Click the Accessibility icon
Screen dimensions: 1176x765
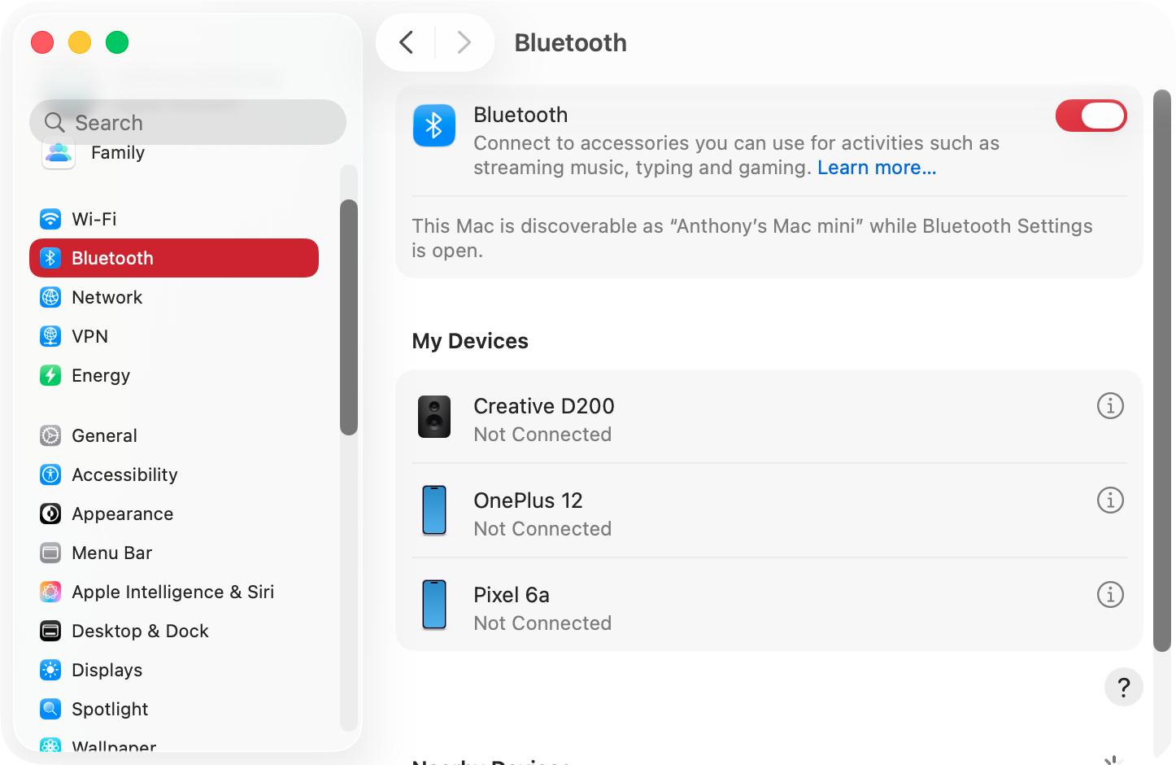click(50, 474)
